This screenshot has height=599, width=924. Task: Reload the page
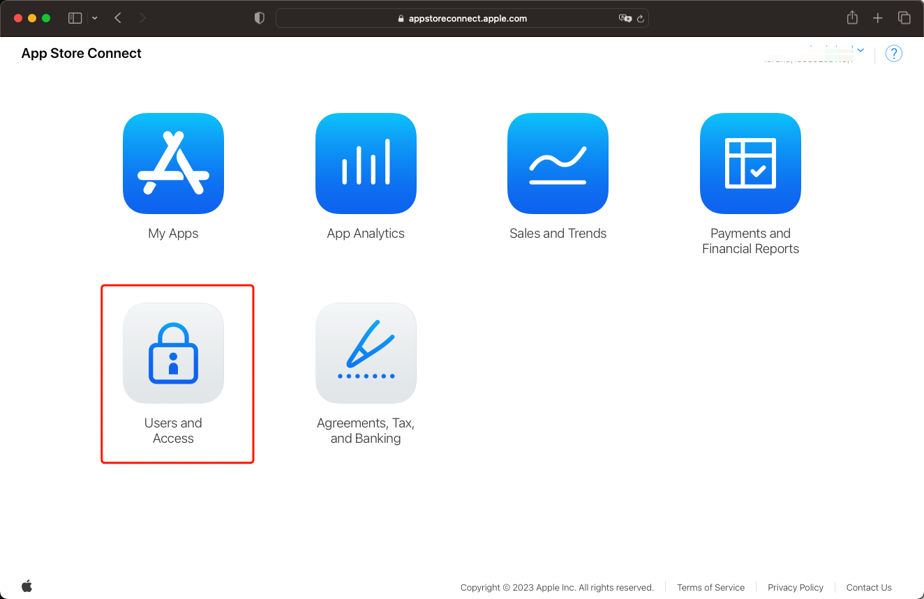coord(640,19)
